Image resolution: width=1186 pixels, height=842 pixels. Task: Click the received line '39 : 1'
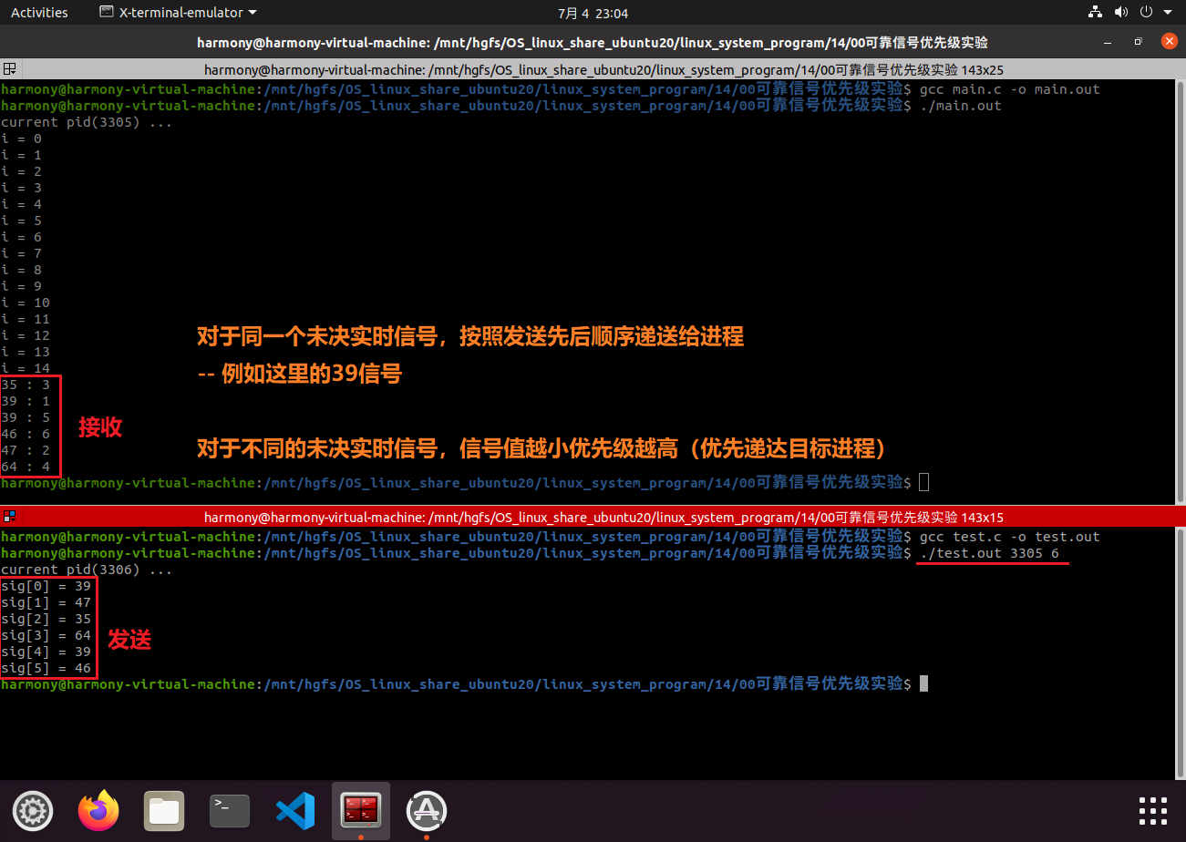tap(26, 401)
